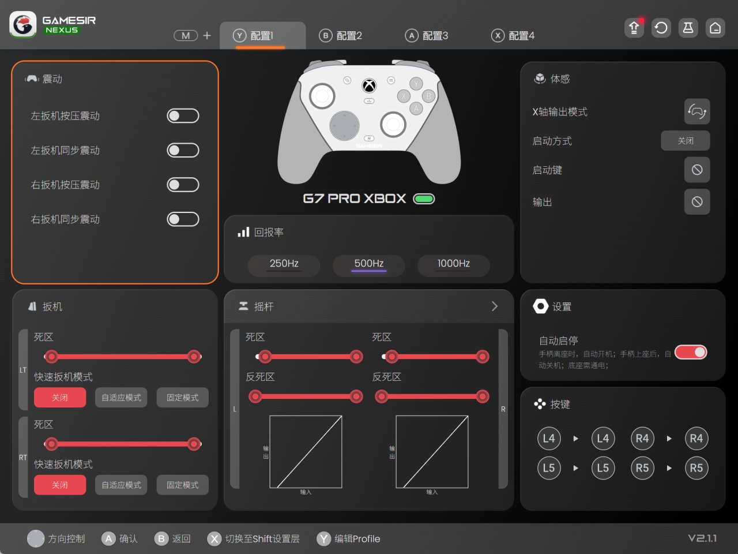
Task: Select 自适应模式 for LT quick trigger
Action: 121,398
